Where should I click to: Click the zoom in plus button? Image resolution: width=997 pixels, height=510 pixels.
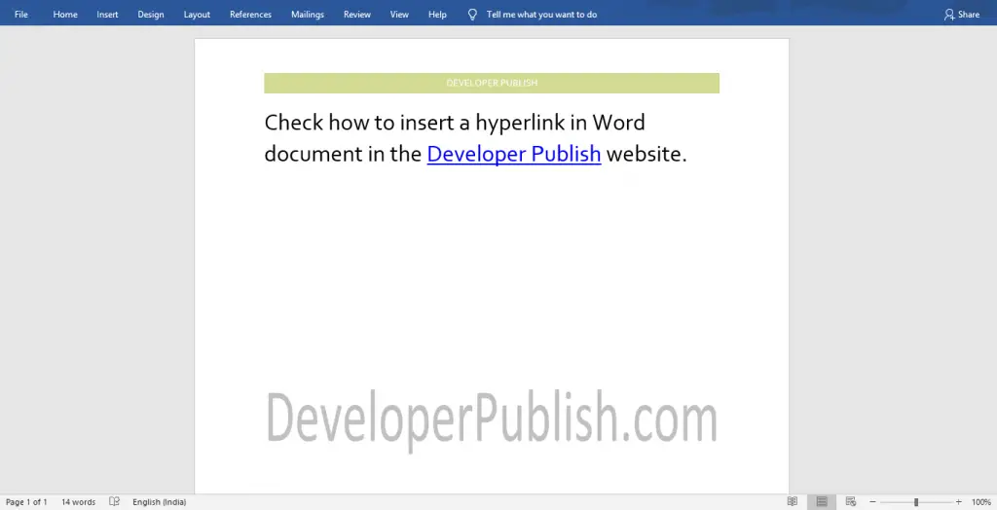958,502
